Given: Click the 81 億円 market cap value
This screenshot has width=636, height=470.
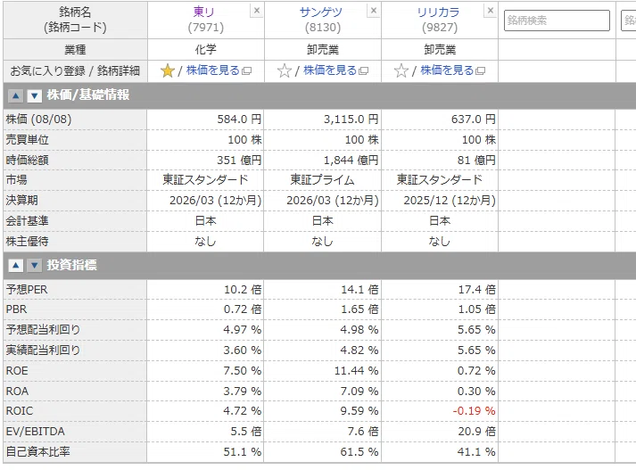Looking at the screenshot, I should pos(476,161).
